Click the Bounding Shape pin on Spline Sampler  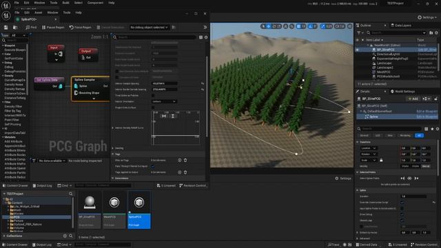pyautogui.click(x=76, y=93)
